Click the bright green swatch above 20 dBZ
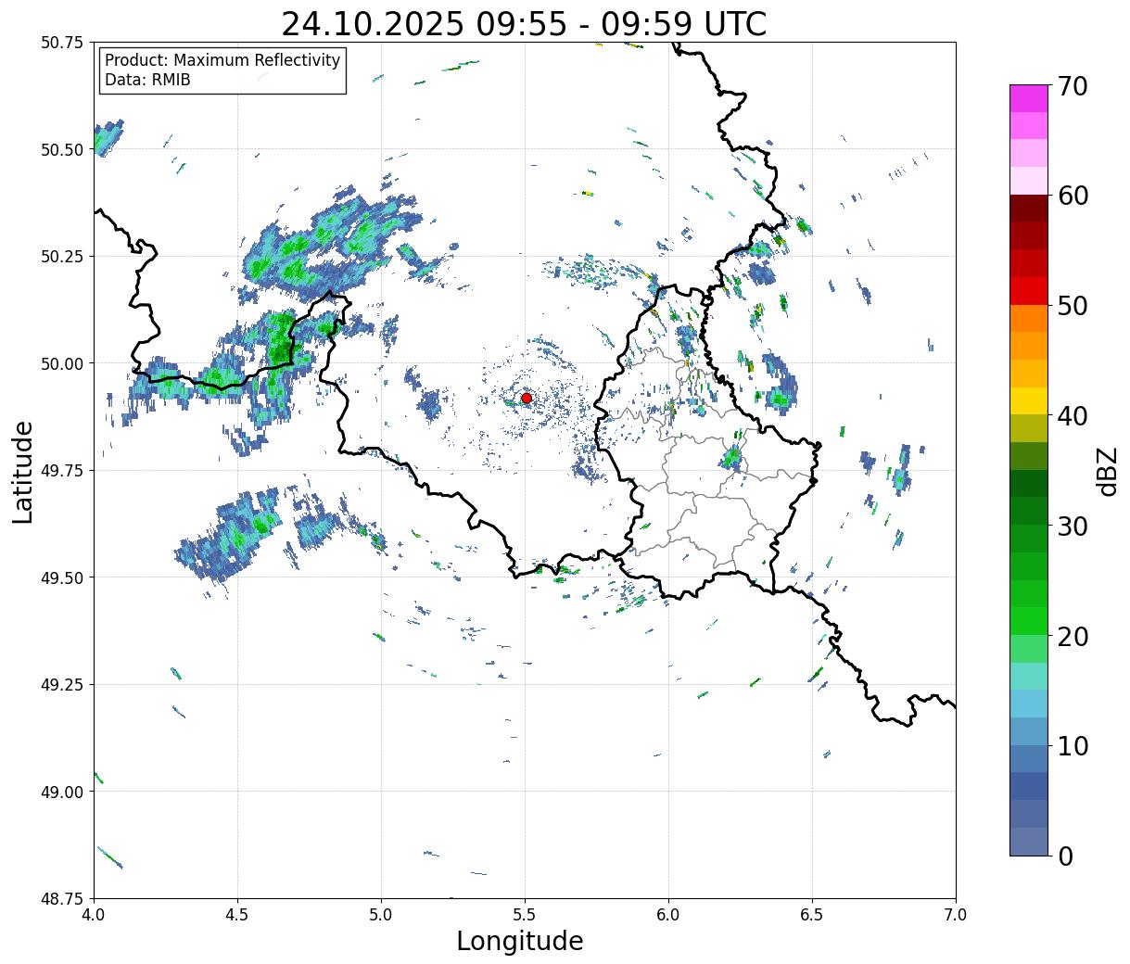The image size is (1130, 964). [1029, 621]
